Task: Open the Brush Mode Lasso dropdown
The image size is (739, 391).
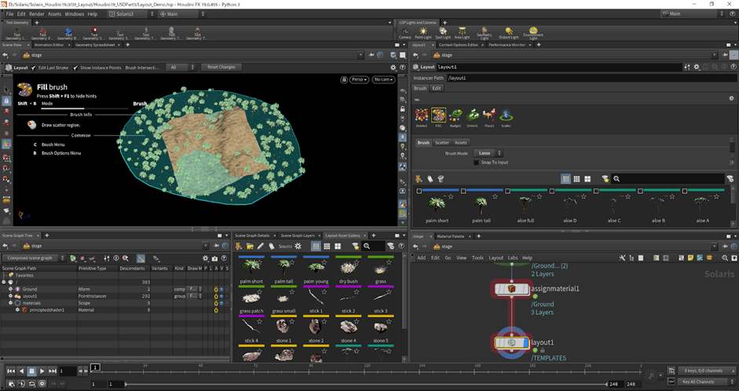Action: coord(488,153)
